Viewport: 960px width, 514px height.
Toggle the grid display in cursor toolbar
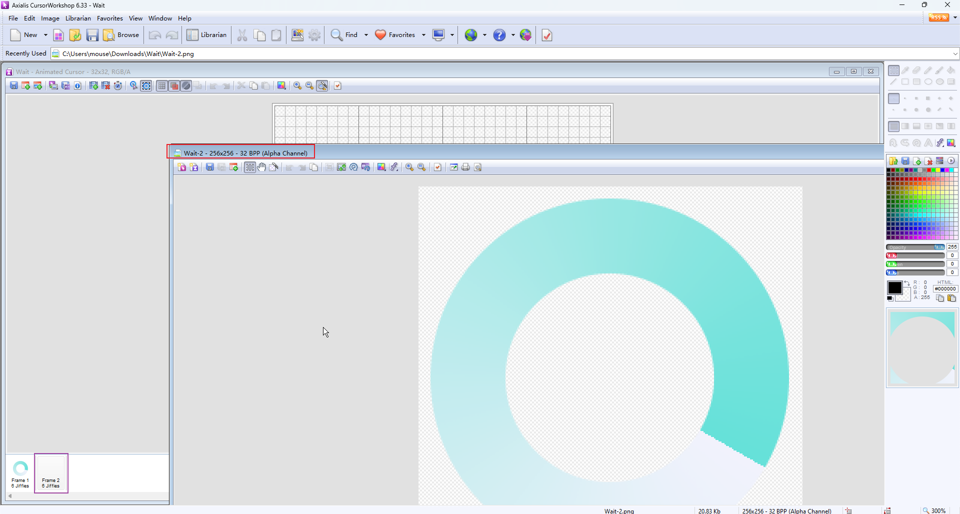[x=161, y=86]
